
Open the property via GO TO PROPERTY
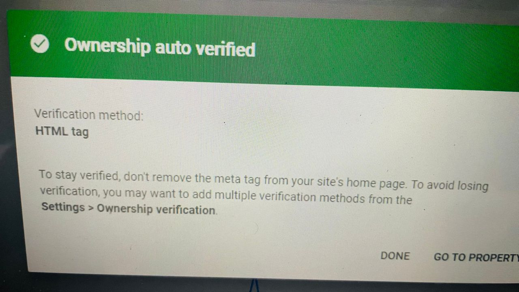pos(476,257)
